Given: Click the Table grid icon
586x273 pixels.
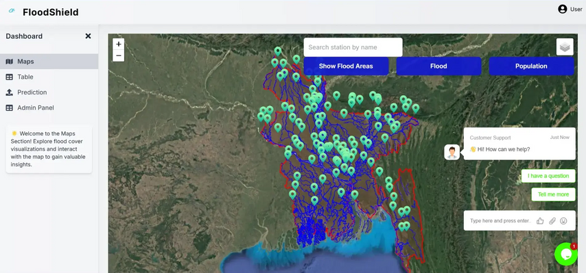Looking at the screenshot, I should (x=10, y=77).
